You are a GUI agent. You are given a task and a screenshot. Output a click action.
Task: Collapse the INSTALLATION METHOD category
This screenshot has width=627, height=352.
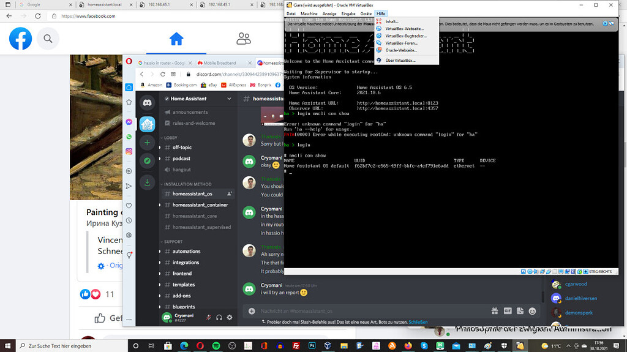click(186, 184)
